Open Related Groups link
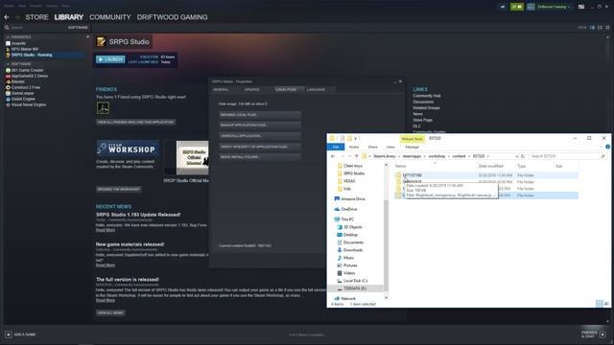 [426, 108]
